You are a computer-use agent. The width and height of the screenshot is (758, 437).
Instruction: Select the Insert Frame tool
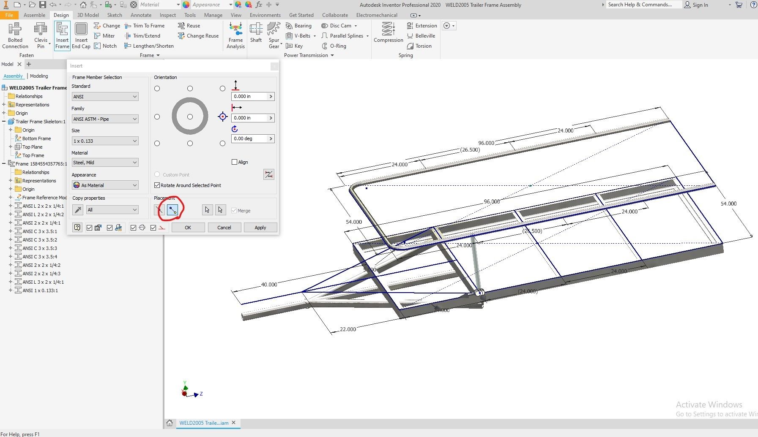pos(62,35)
